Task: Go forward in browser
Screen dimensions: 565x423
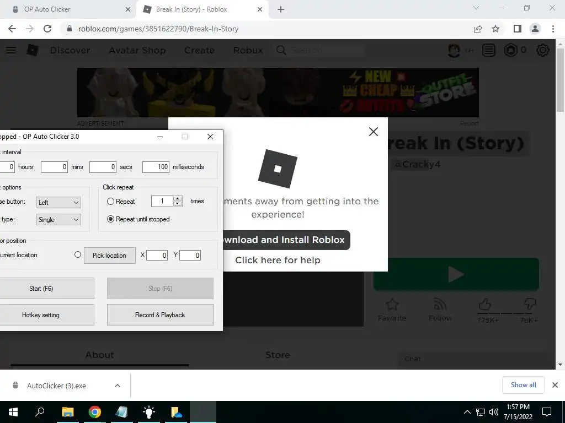Action: (x=30, y=29)
